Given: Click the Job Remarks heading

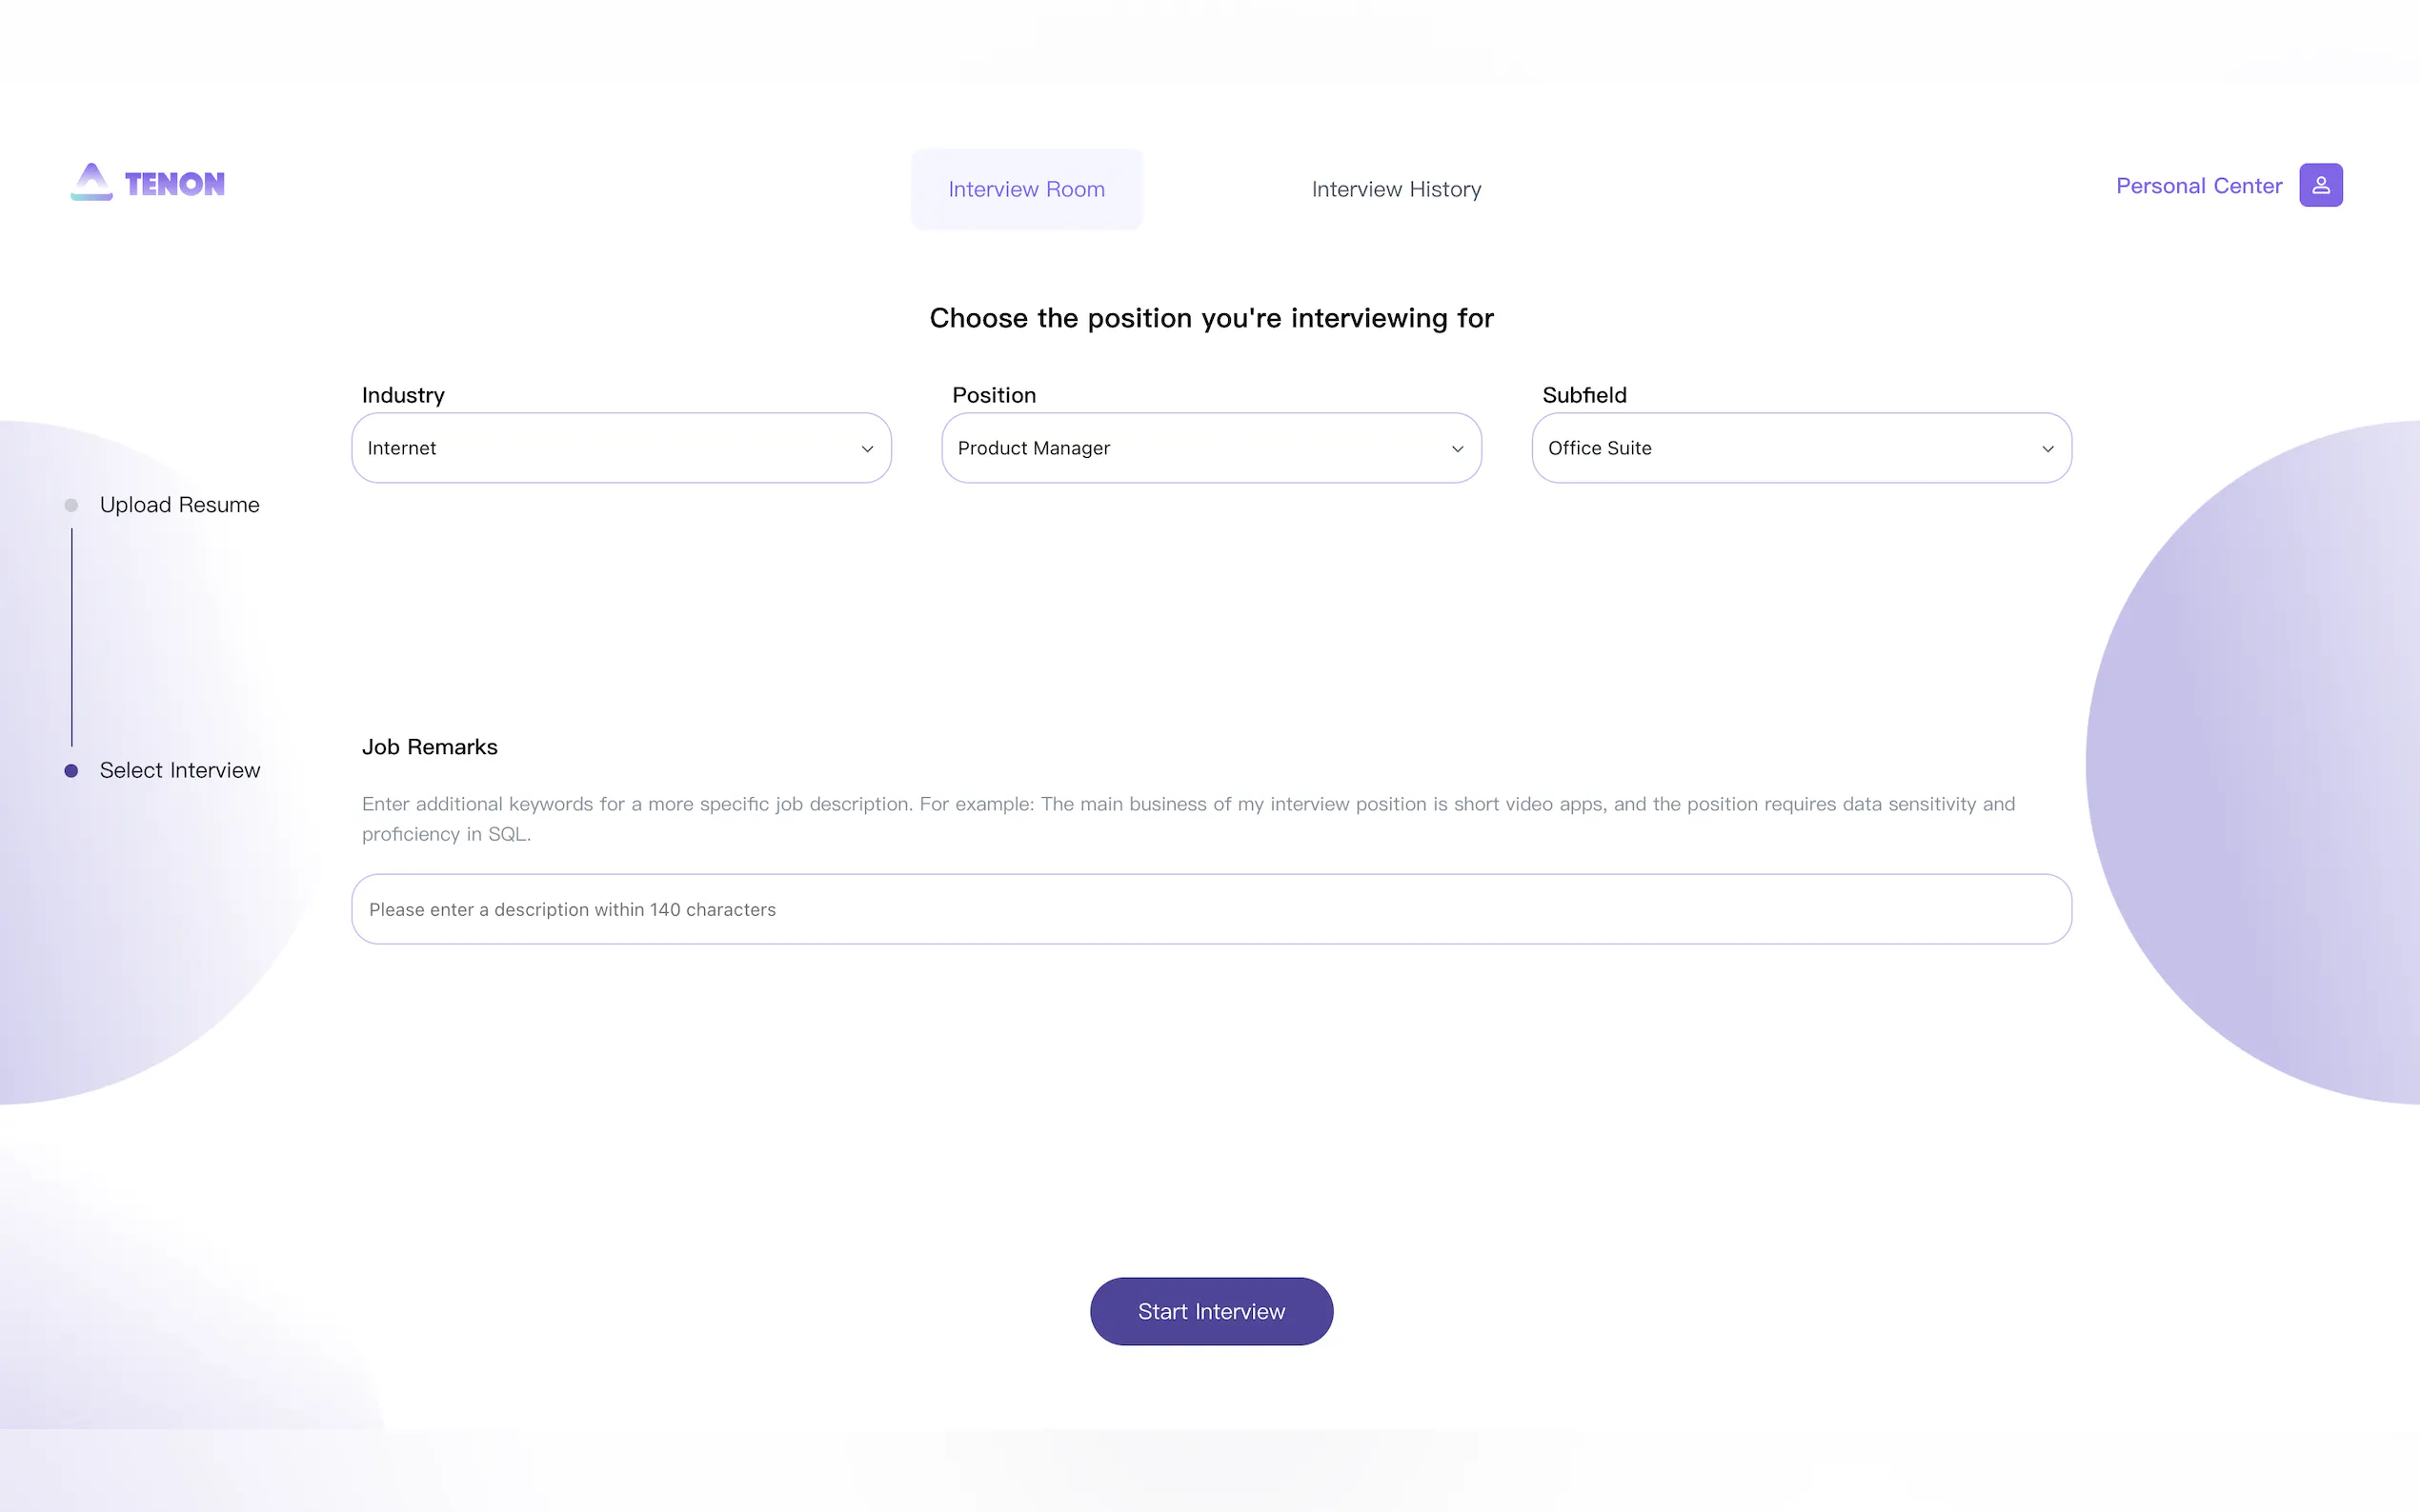Looking at the screenshot, I should pos(431,747).
